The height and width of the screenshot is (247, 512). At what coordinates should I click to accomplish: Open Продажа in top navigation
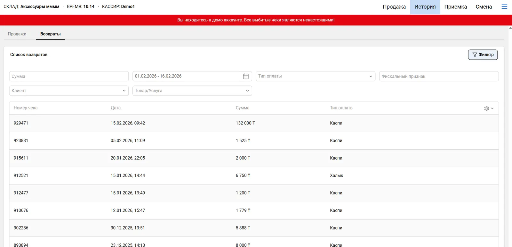[394, 7]
